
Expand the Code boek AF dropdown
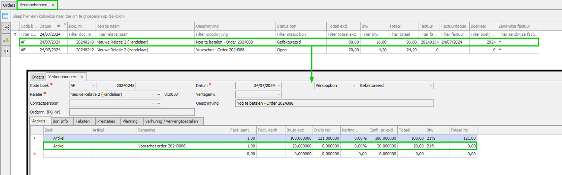pos(93,86)
